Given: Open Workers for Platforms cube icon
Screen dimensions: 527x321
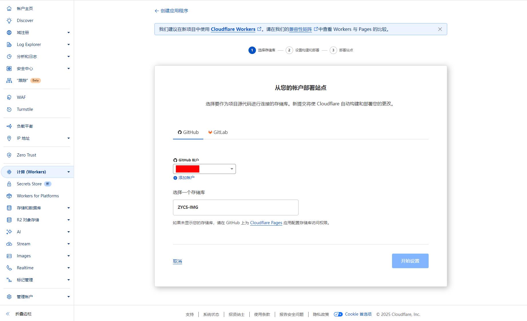Looking at the screenshot, I should pyautogui.click(x=9, y=196).
